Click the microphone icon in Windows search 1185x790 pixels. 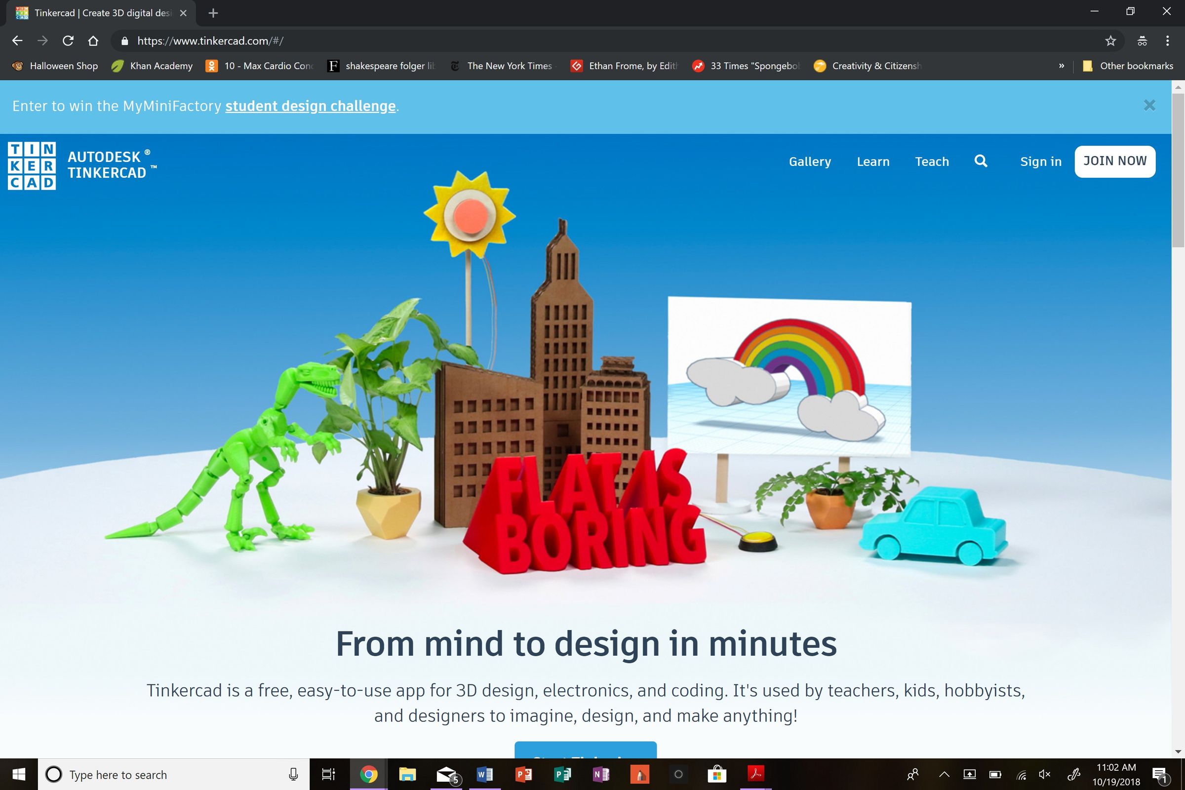[x=294, y=774]
